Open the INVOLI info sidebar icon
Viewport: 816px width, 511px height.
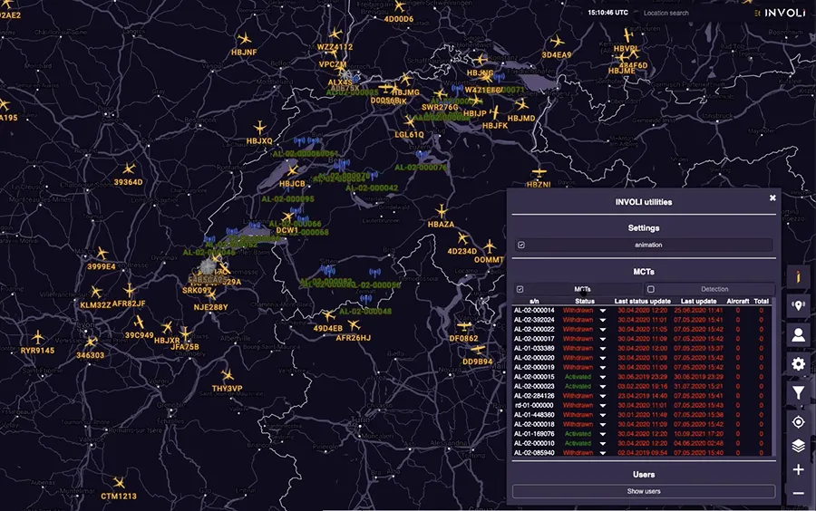coord(798,276)
